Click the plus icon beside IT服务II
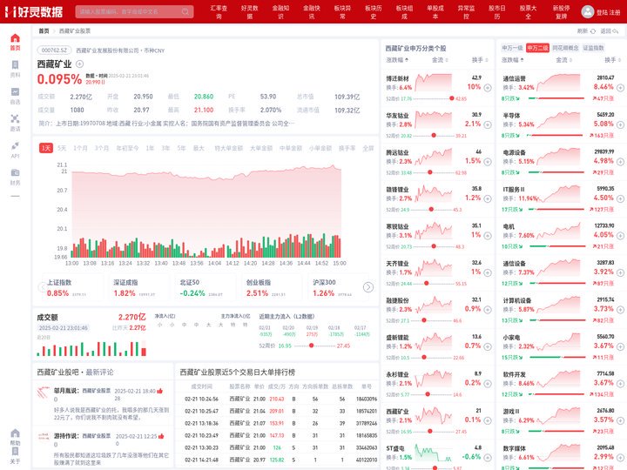The width and height of the screenshot is (627, 470). tap(620, 198)
